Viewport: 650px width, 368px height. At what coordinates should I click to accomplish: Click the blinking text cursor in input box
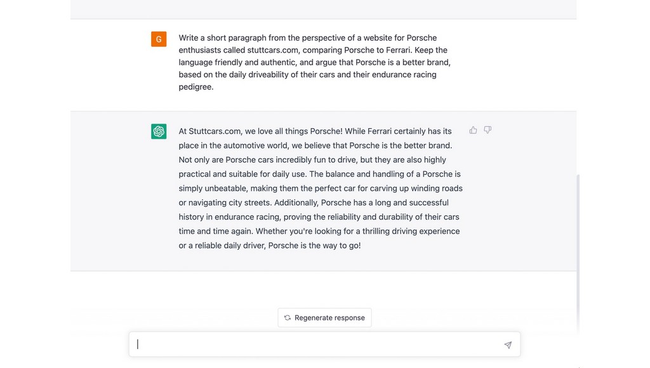(x=138, y=345)
